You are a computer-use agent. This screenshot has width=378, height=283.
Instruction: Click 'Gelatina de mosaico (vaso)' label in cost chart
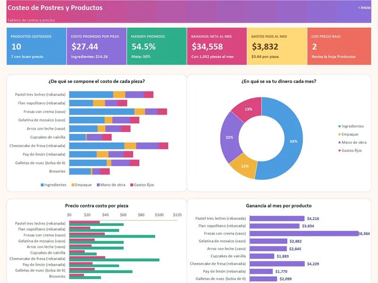pyautogui.click(x=42, y=120)
